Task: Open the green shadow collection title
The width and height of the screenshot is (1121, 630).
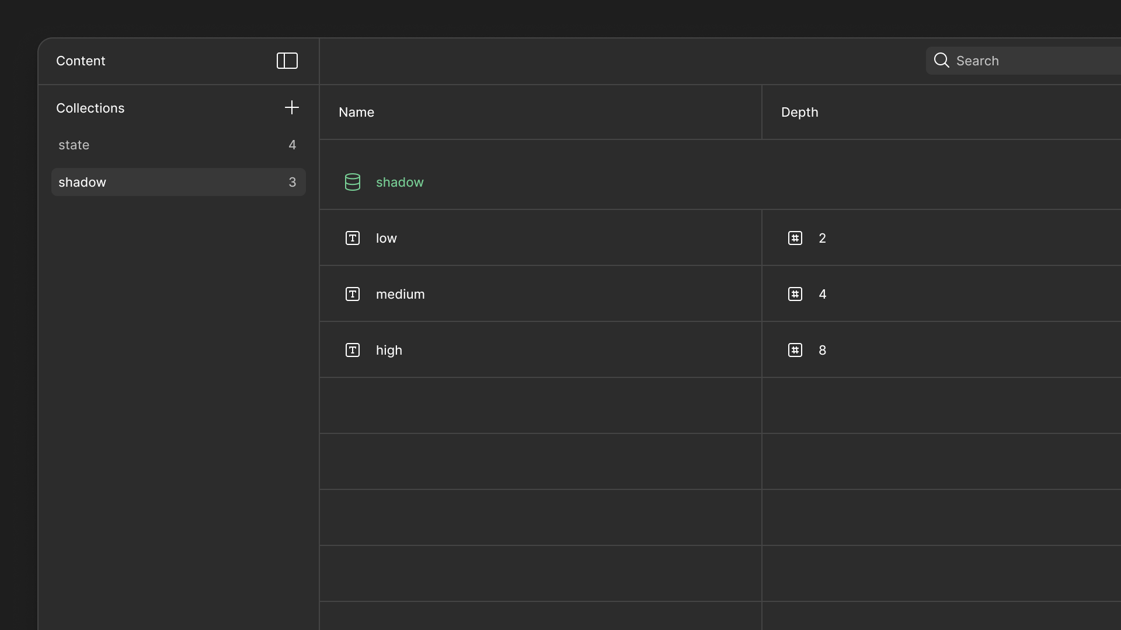Action: 400,182
